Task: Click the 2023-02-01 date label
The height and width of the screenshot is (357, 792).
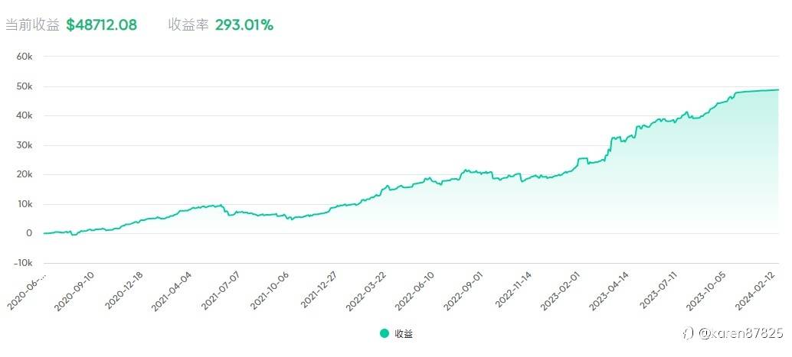Action: (565, 290)
